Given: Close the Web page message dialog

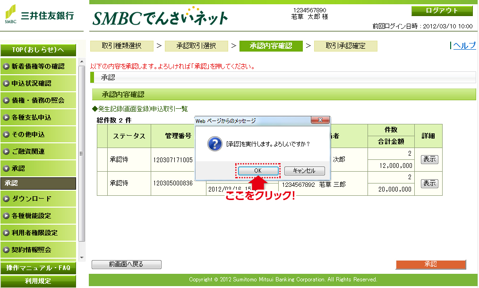Looking at the screenshot, I should click(320, 120).
